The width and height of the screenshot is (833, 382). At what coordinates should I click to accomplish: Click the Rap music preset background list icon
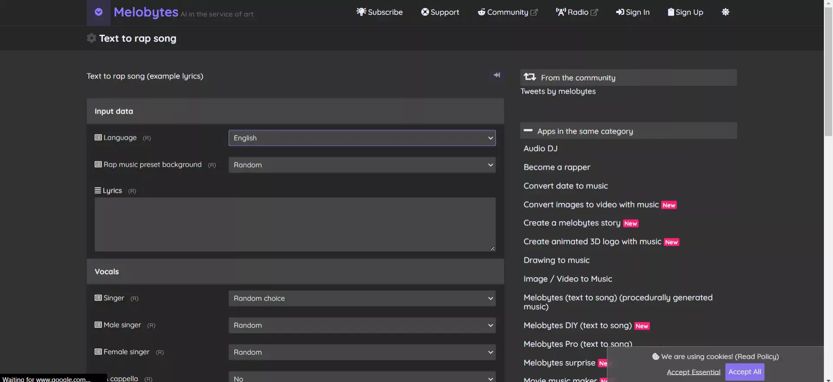click(x=98, y=165)
